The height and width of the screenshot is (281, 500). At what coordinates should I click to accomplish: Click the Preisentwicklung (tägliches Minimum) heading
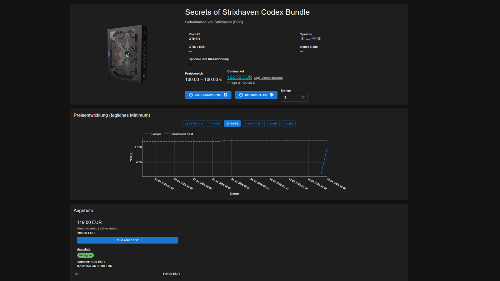coord(112,115)
